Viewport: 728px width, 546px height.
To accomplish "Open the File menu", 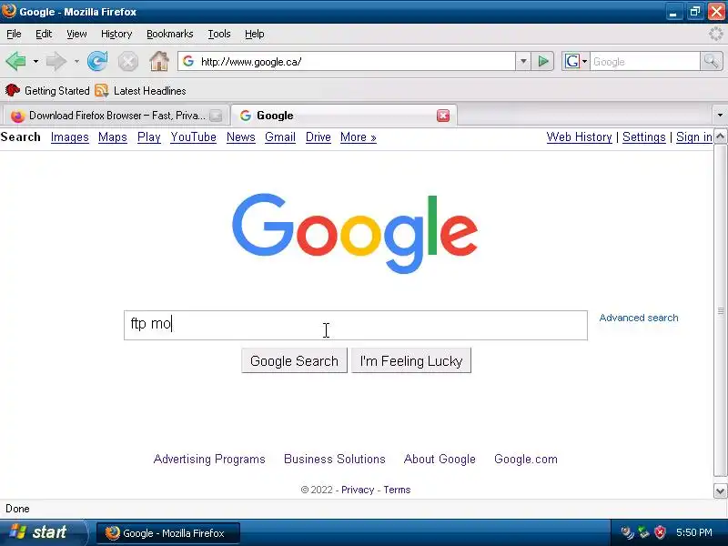I will tap(14, 34).
